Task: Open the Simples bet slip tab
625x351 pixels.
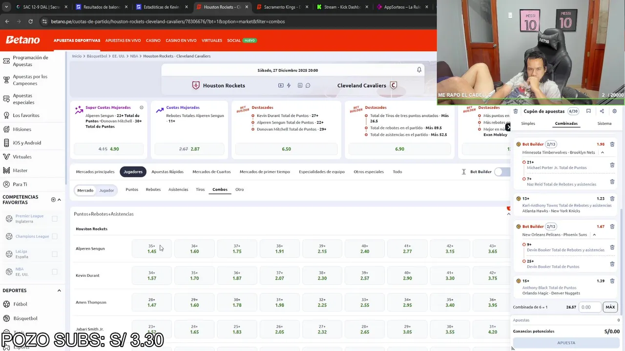Action: pyautogui.click(x=528, y=123)
